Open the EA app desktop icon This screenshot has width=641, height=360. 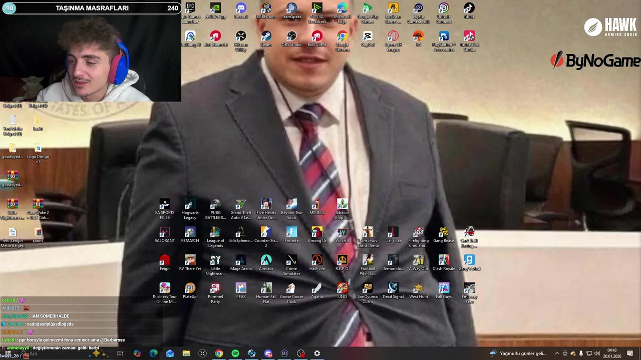click(418, 39)
